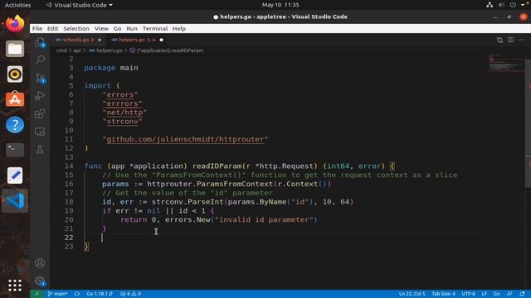
Task: Click the LF end-of-line selector in the status bar
Action: 485,294
